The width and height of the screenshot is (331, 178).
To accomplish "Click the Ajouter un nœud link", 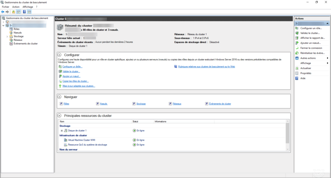I will [x=71, y=76].
